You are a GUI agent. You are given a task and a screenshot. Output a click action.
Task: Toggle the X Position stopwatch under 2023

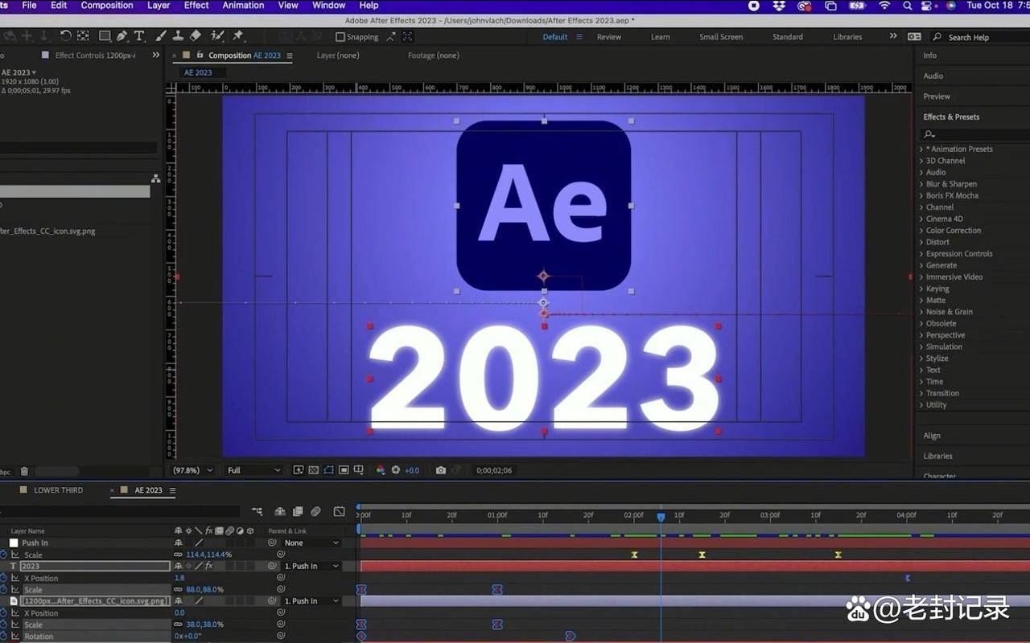[x=3, y=578]
